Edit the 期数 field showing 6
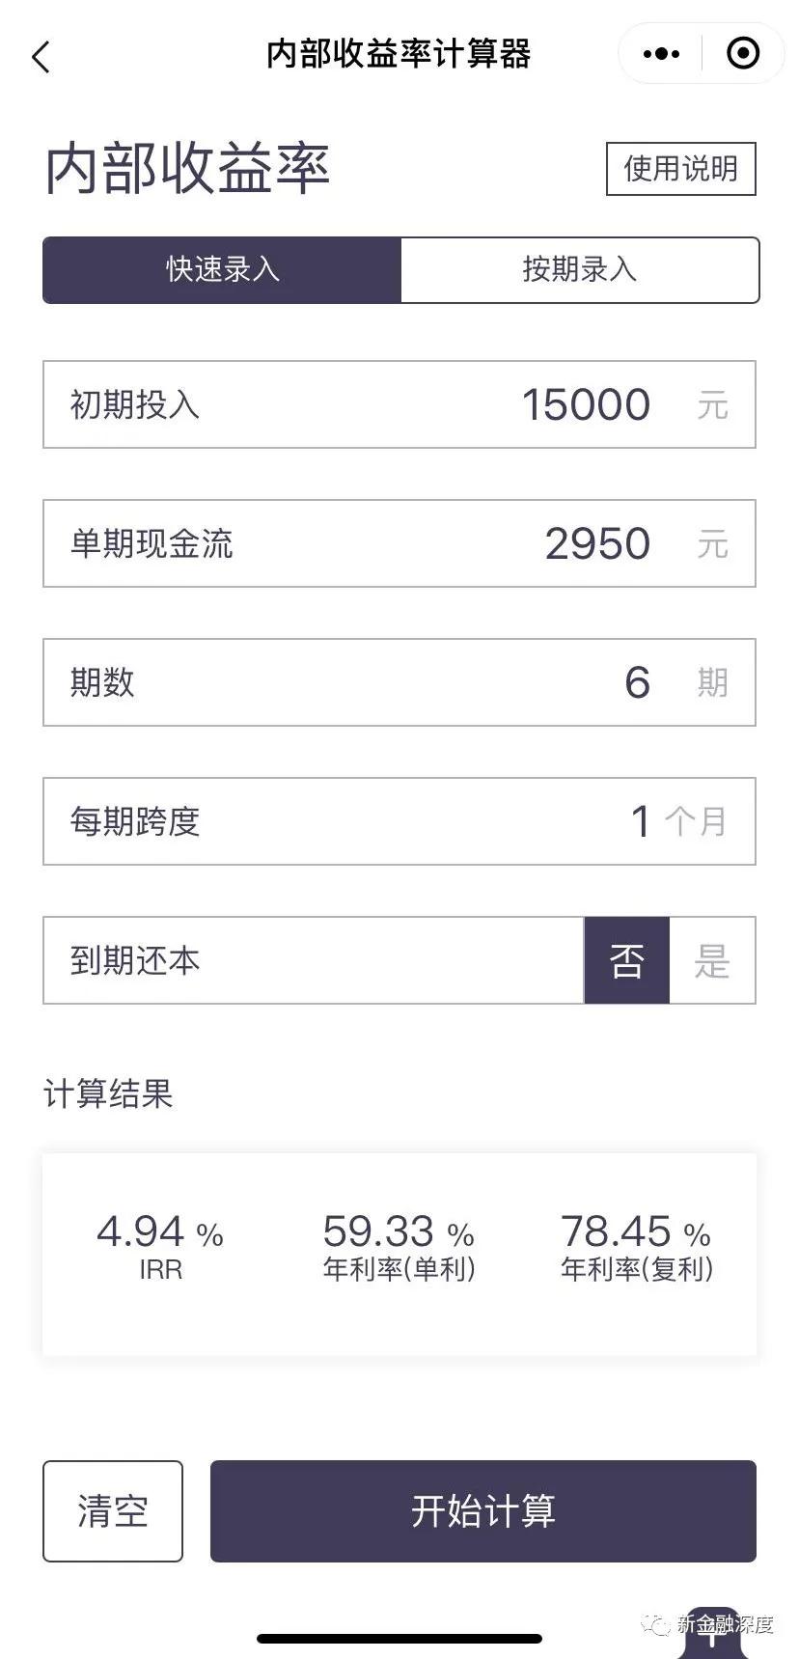Screen dimensions: 799x1659 click(399, 682)
